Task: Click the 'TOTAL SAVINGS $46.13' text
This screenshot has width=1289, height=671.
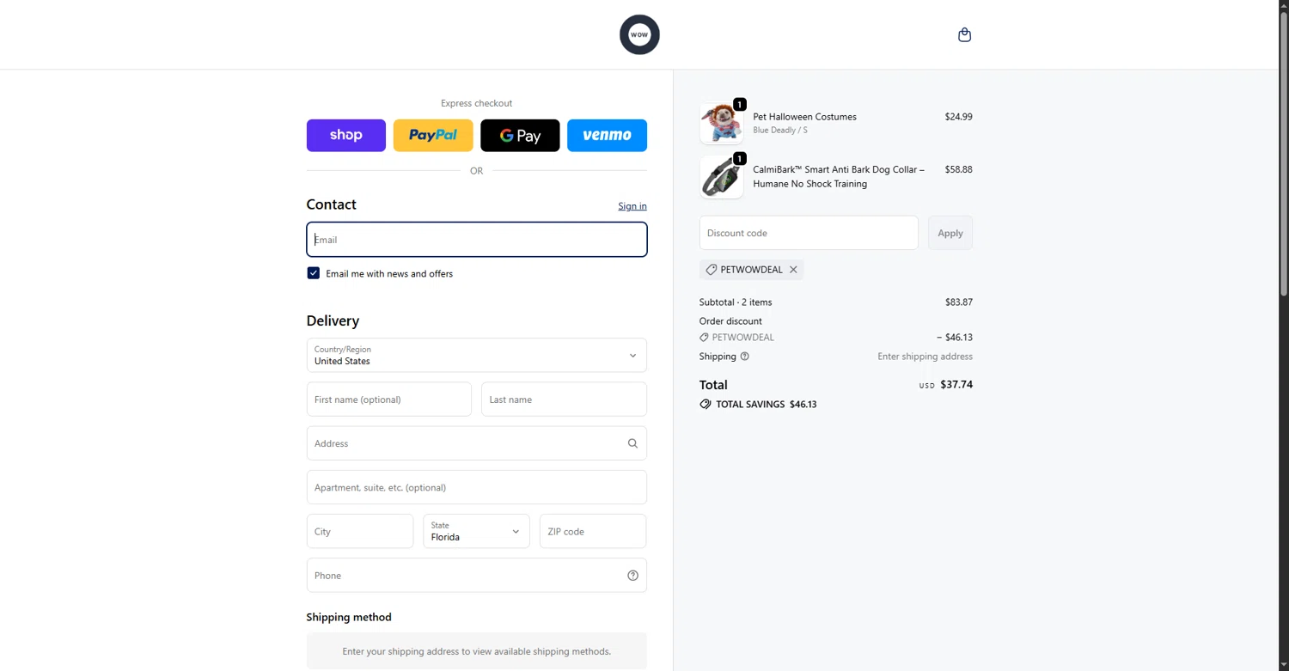Action: [x=767, y=404]
